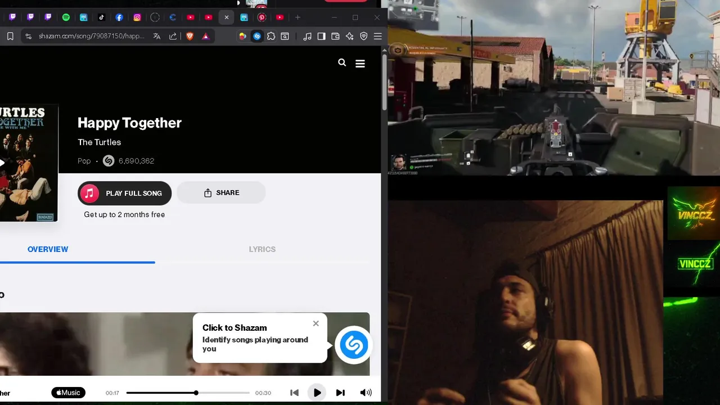720x405 pixels.
Task: Select the LYRICS tab
Action: tap(262, 249)
